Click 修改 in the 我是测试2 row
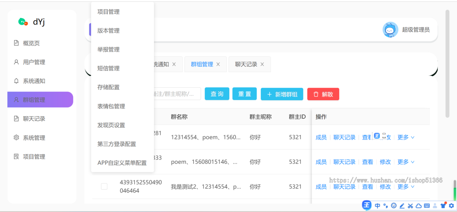This screenshot has height=212, width=457. pyautogui.click(x=385, y=186)
